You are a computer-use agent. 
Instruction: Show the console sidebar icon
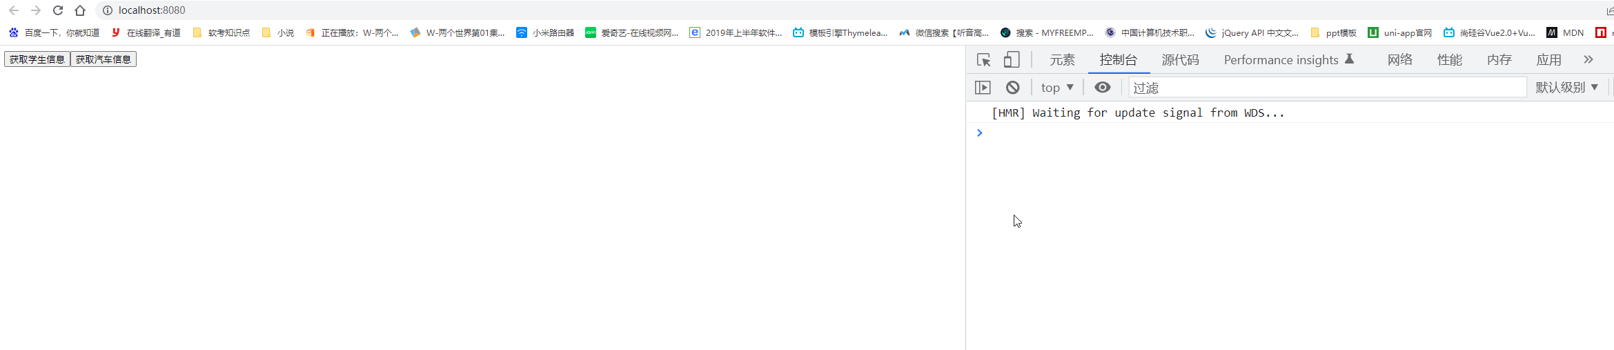[983, 88]
